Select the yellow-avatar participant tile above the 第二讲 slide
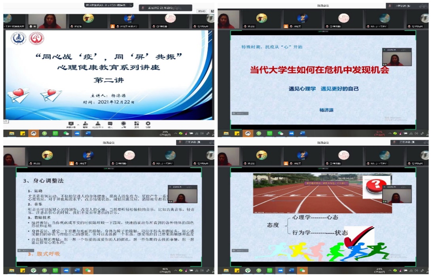 click(x=88, y=21)
